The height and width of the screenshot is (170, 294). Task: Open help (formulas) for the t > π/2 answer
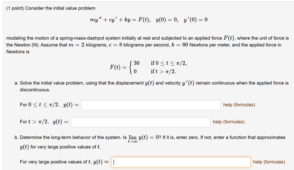[229, 122]
